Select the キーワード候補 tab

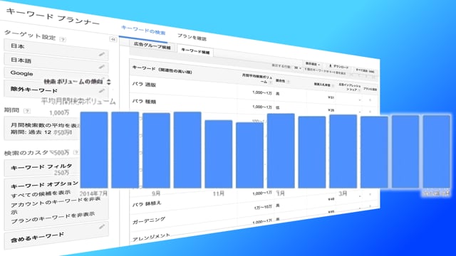(x=195, y=51)
